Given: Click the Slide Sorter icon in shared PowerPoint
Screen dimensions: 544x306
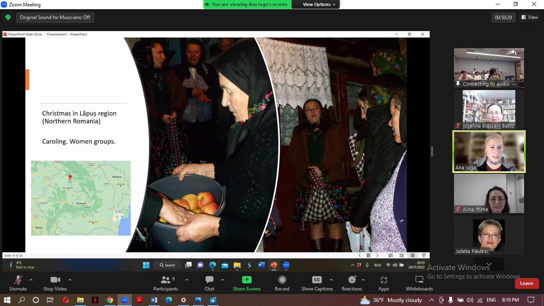Looking at the screenshot, I should (401, 255).
